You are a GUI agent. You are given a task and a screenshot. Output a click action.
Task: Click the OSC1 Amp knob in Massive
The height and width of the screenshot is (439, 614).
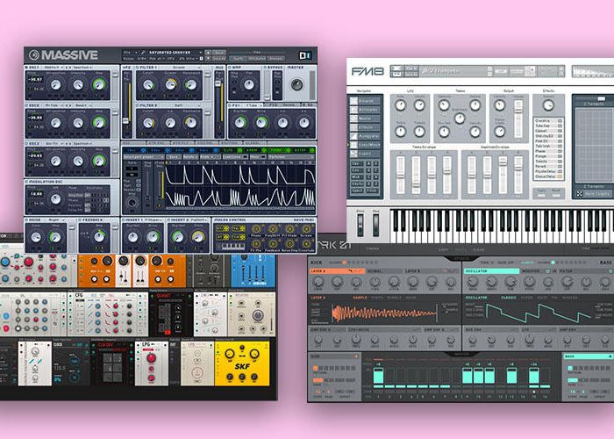pyautogui.click(x=99, y=84)
